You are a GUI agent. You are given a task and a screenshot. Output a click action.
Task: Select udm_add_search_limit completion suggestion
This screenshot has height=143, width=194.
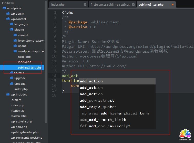[103, 120]
